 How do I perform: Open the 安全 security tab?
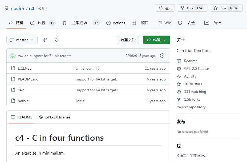click(187, 23)
